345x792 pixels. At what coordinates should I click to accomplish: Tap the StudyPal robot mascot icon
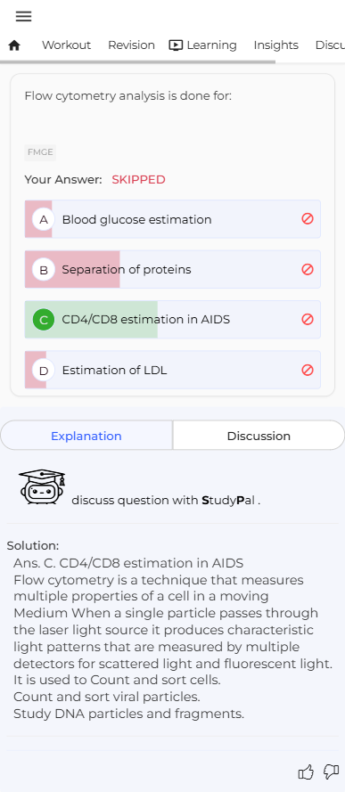pyautogui.click(x=41, y=487)
